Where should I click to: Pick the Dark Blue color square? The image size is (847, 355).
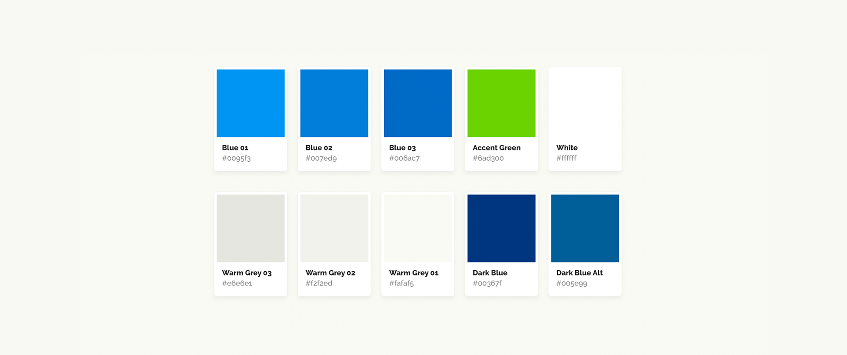(502, 228)
